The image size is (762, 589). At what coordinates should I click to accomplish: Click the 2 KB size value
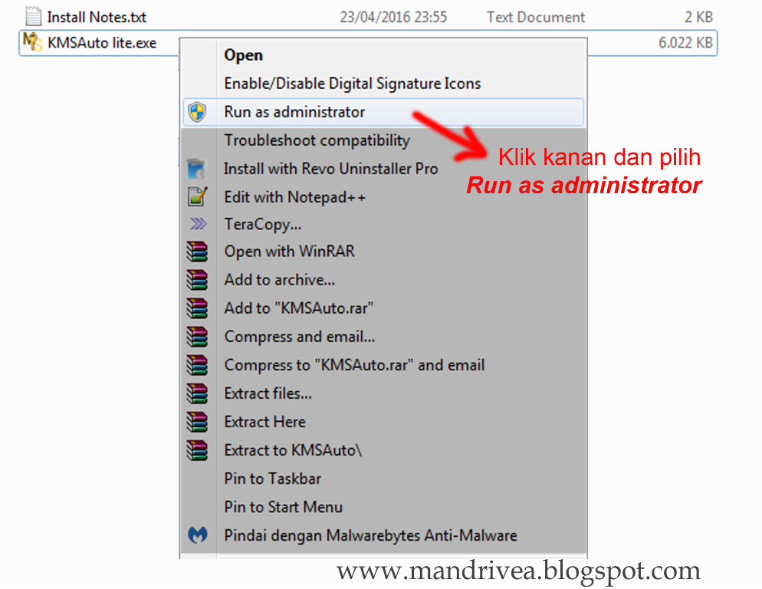coord(698,18)
